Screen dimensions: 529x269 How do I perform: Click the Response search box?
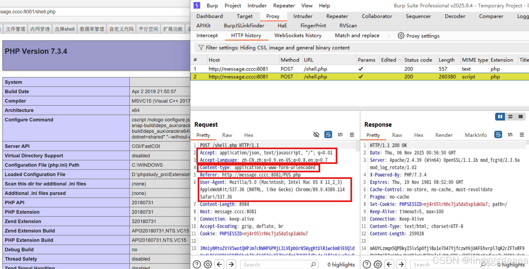[x=449, y=264]
